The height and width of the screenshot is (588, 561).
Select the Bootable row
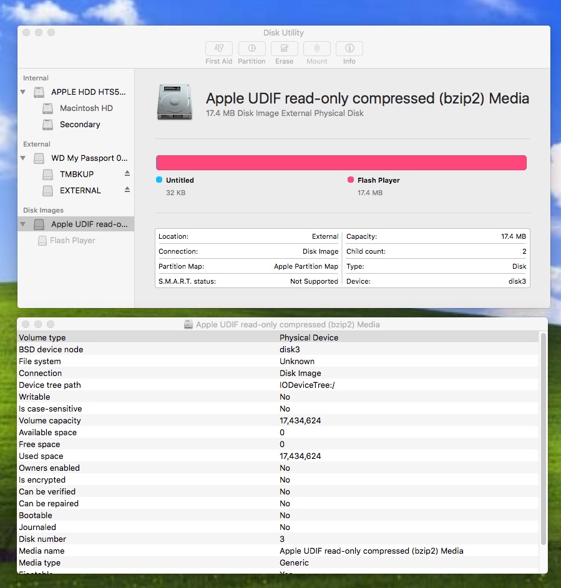pyautogui.click(x=278, y=515)
